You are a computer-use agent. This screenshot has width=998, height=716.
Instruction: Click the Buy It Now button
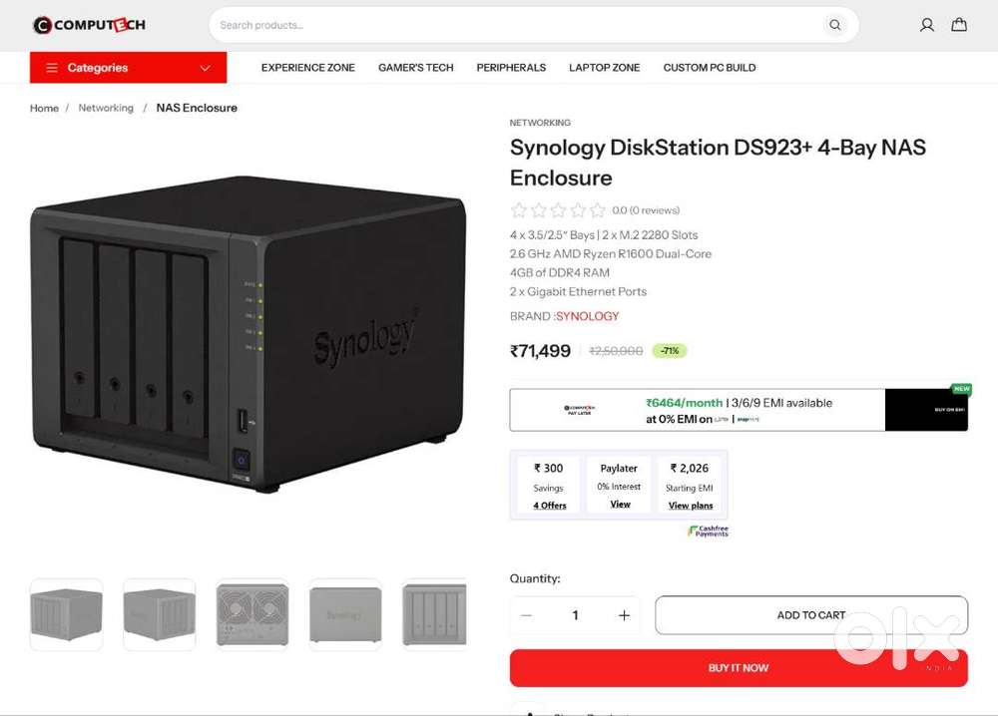pos(739,668)
